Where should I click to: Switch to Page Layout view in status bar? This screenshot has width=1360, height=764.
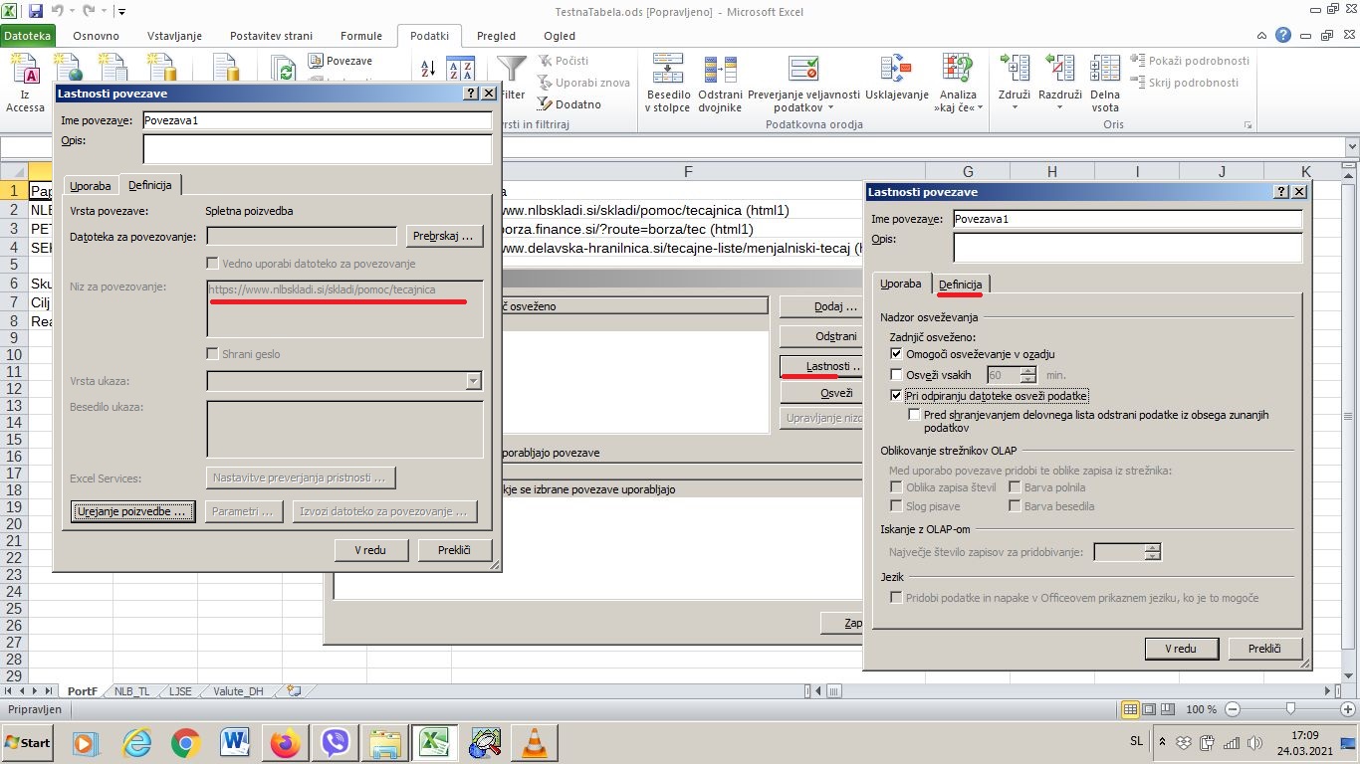[x=1149, y=709]
